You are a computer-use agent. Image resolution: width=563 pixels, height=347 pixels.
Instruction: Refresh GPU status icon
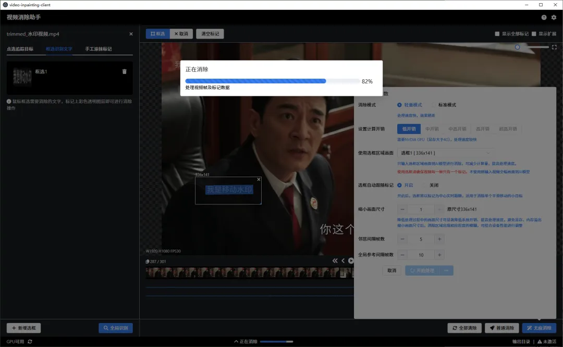[30, 342]
